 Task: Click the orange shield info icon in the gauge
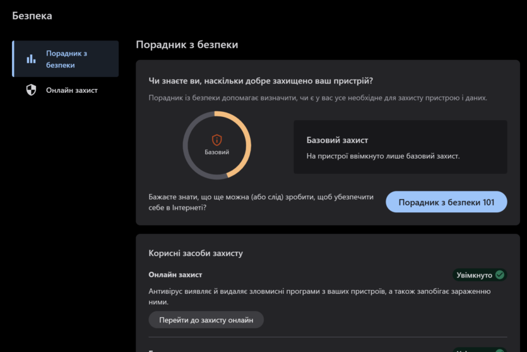[216, 140]
